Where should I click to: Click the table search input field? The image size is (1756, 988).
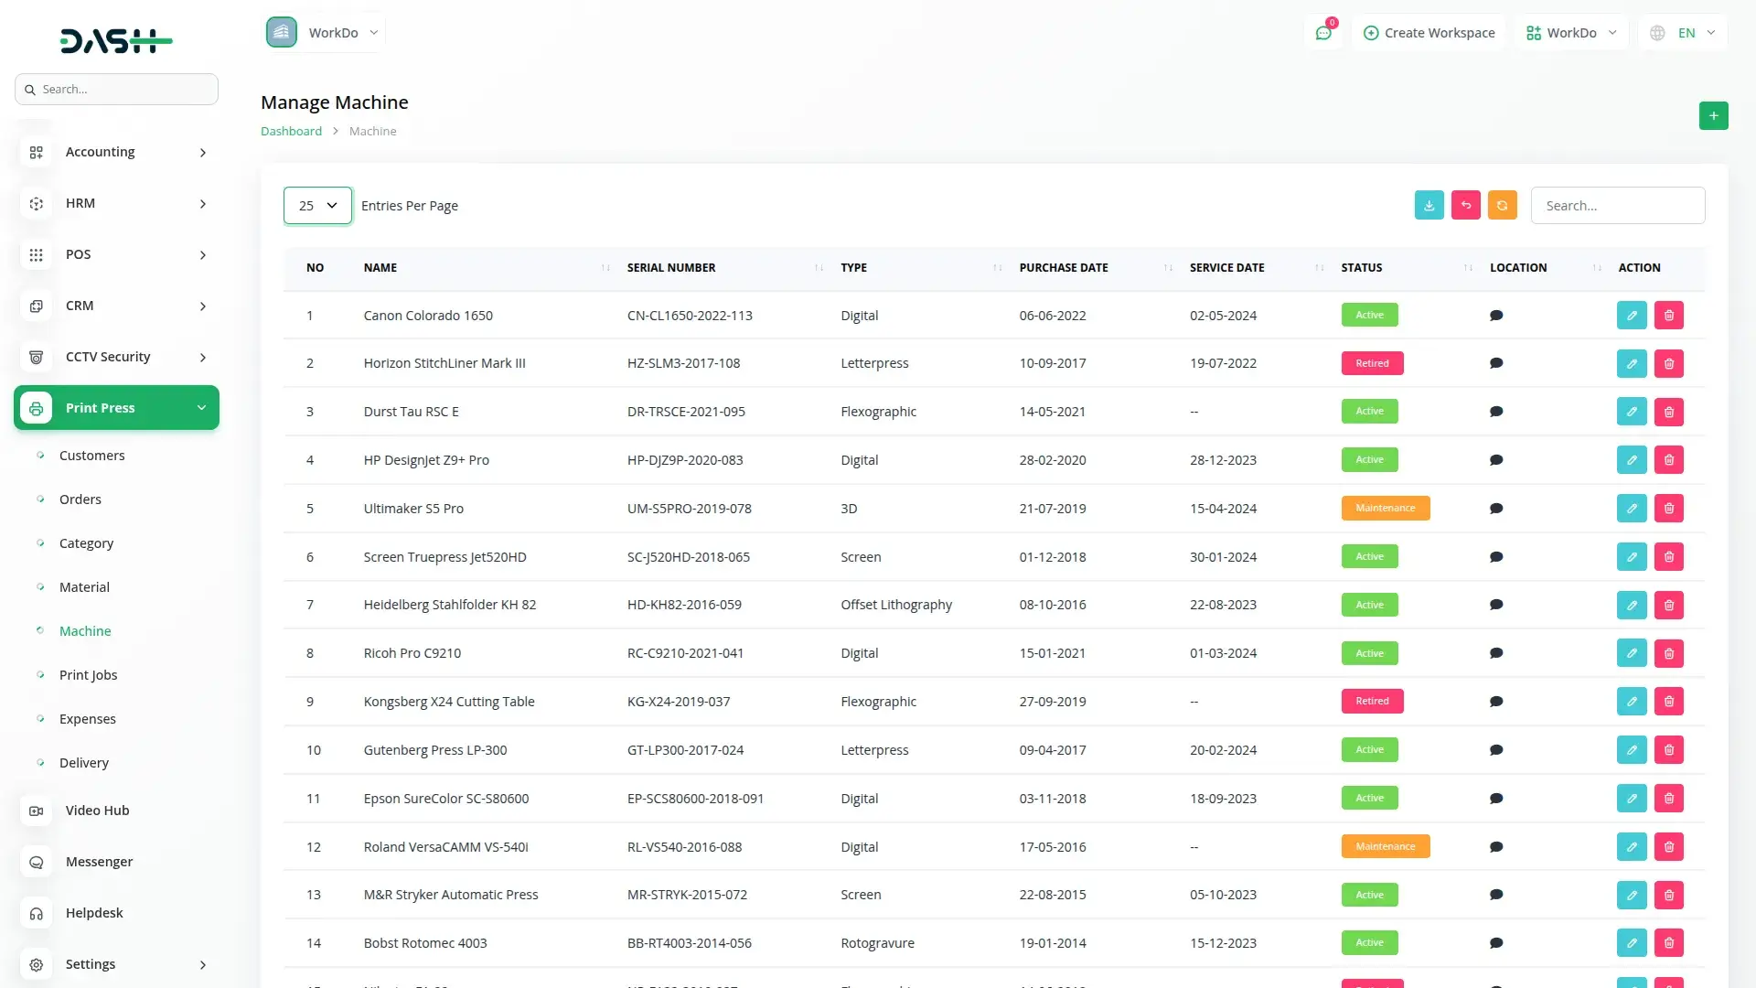click(x=1617, y=206)
